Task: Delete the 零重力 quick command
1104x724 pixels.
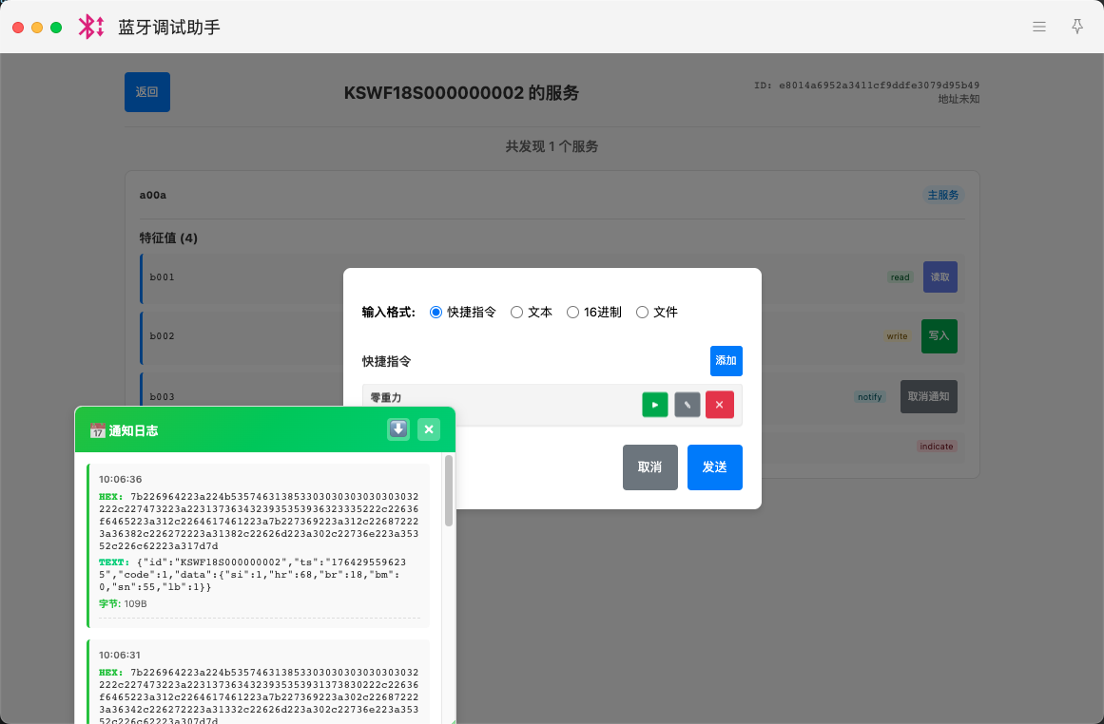Action: [719, 405]
